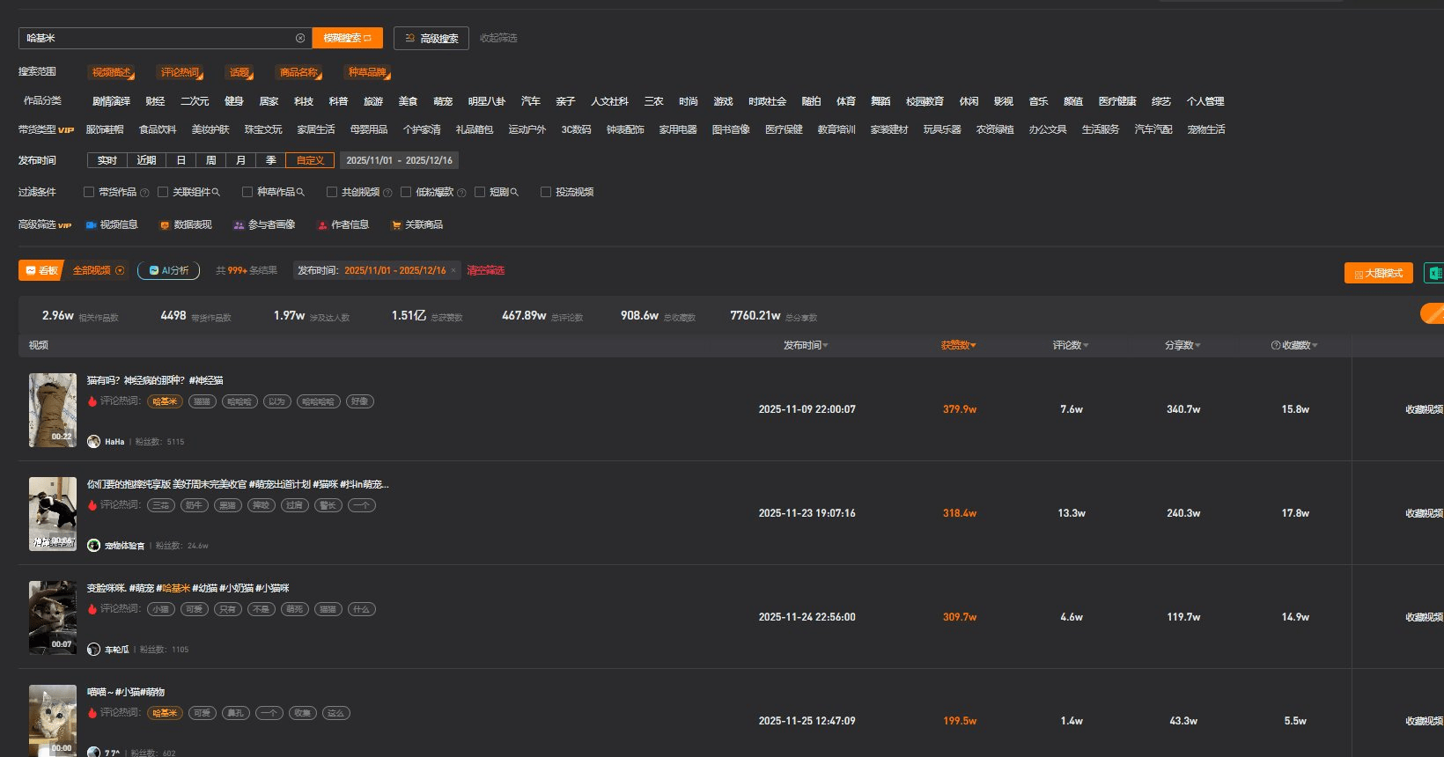
Task: Open the 神经猫 video thumbnail
Action: [53, 410]
